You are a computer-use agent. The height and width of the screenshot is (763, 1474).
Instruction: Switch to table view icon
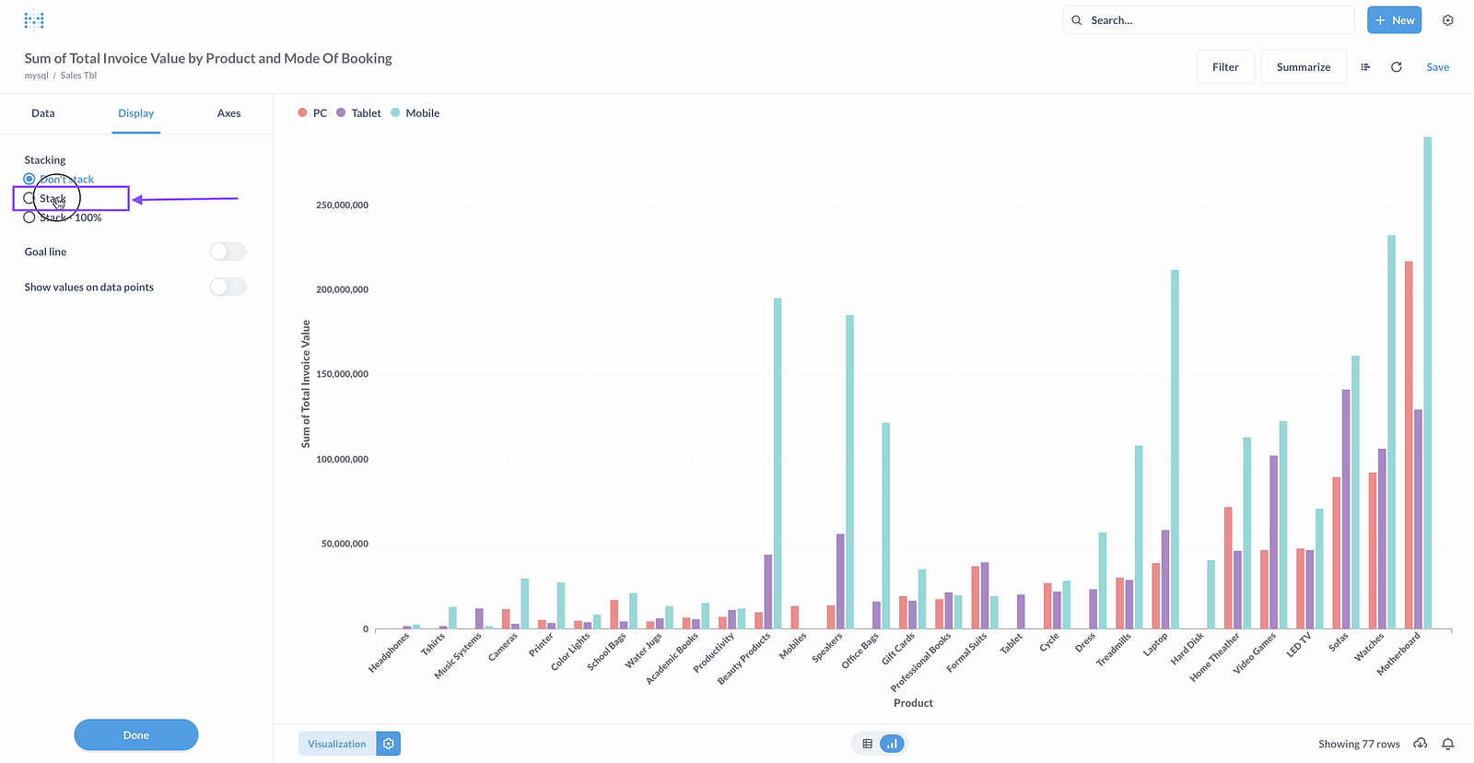(867, 744)
